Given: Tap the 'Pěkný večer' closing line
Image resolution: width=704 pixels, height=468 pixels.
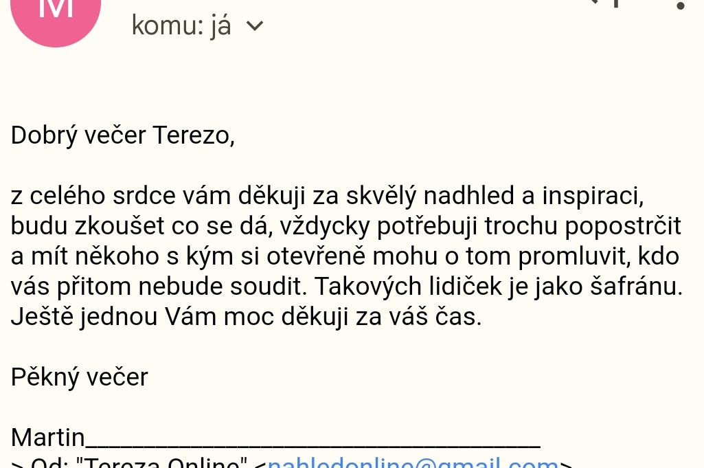Looking at the screenshot, I should 79,377.
